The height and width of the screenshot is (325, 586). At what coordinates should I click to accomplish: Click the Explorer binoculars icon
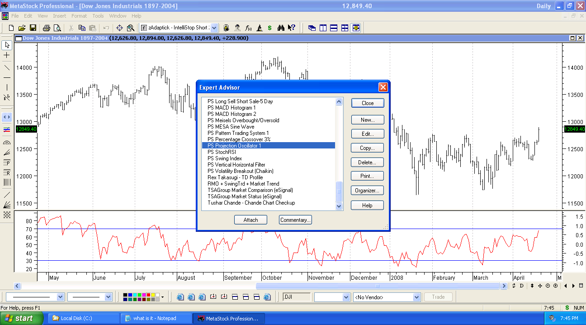[281, 28]
